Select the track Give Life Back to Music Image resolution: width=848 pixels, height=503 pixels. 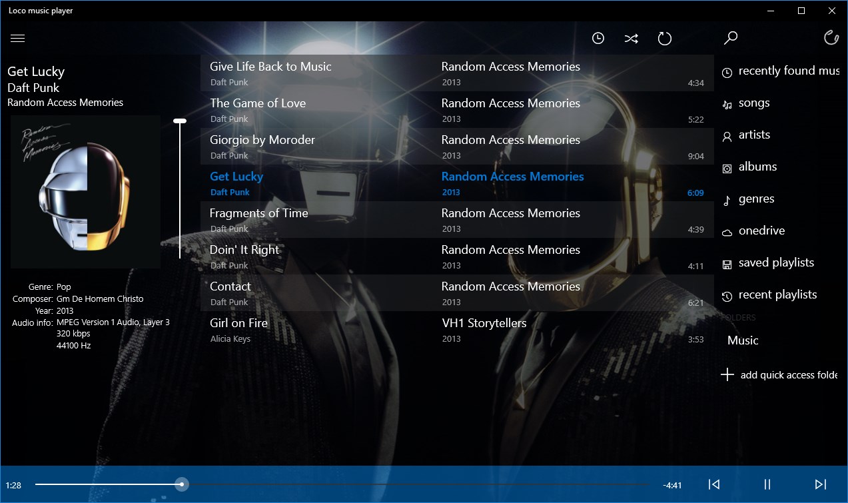[457, 73]
